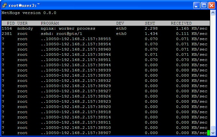Click sent value 0.071 in :38946 row
This screenshot has width=217, height=137.
[x=151, y=54]
